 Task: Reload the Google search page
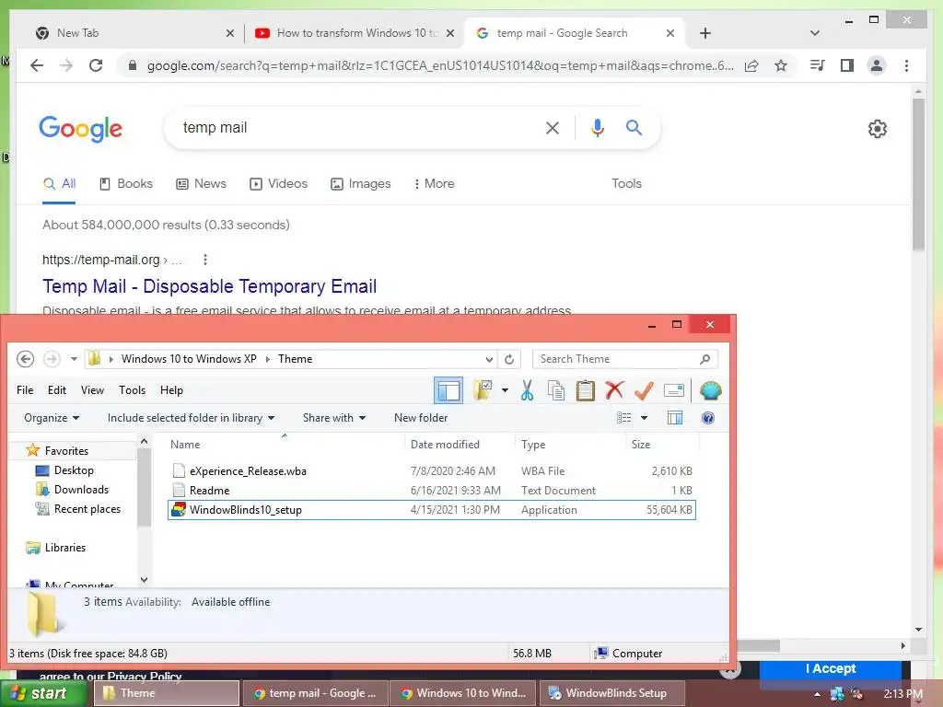(96, 65)
